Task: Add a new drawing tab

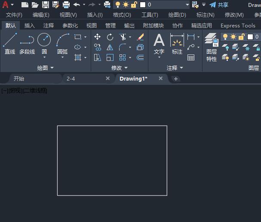Action: point(175,79)
